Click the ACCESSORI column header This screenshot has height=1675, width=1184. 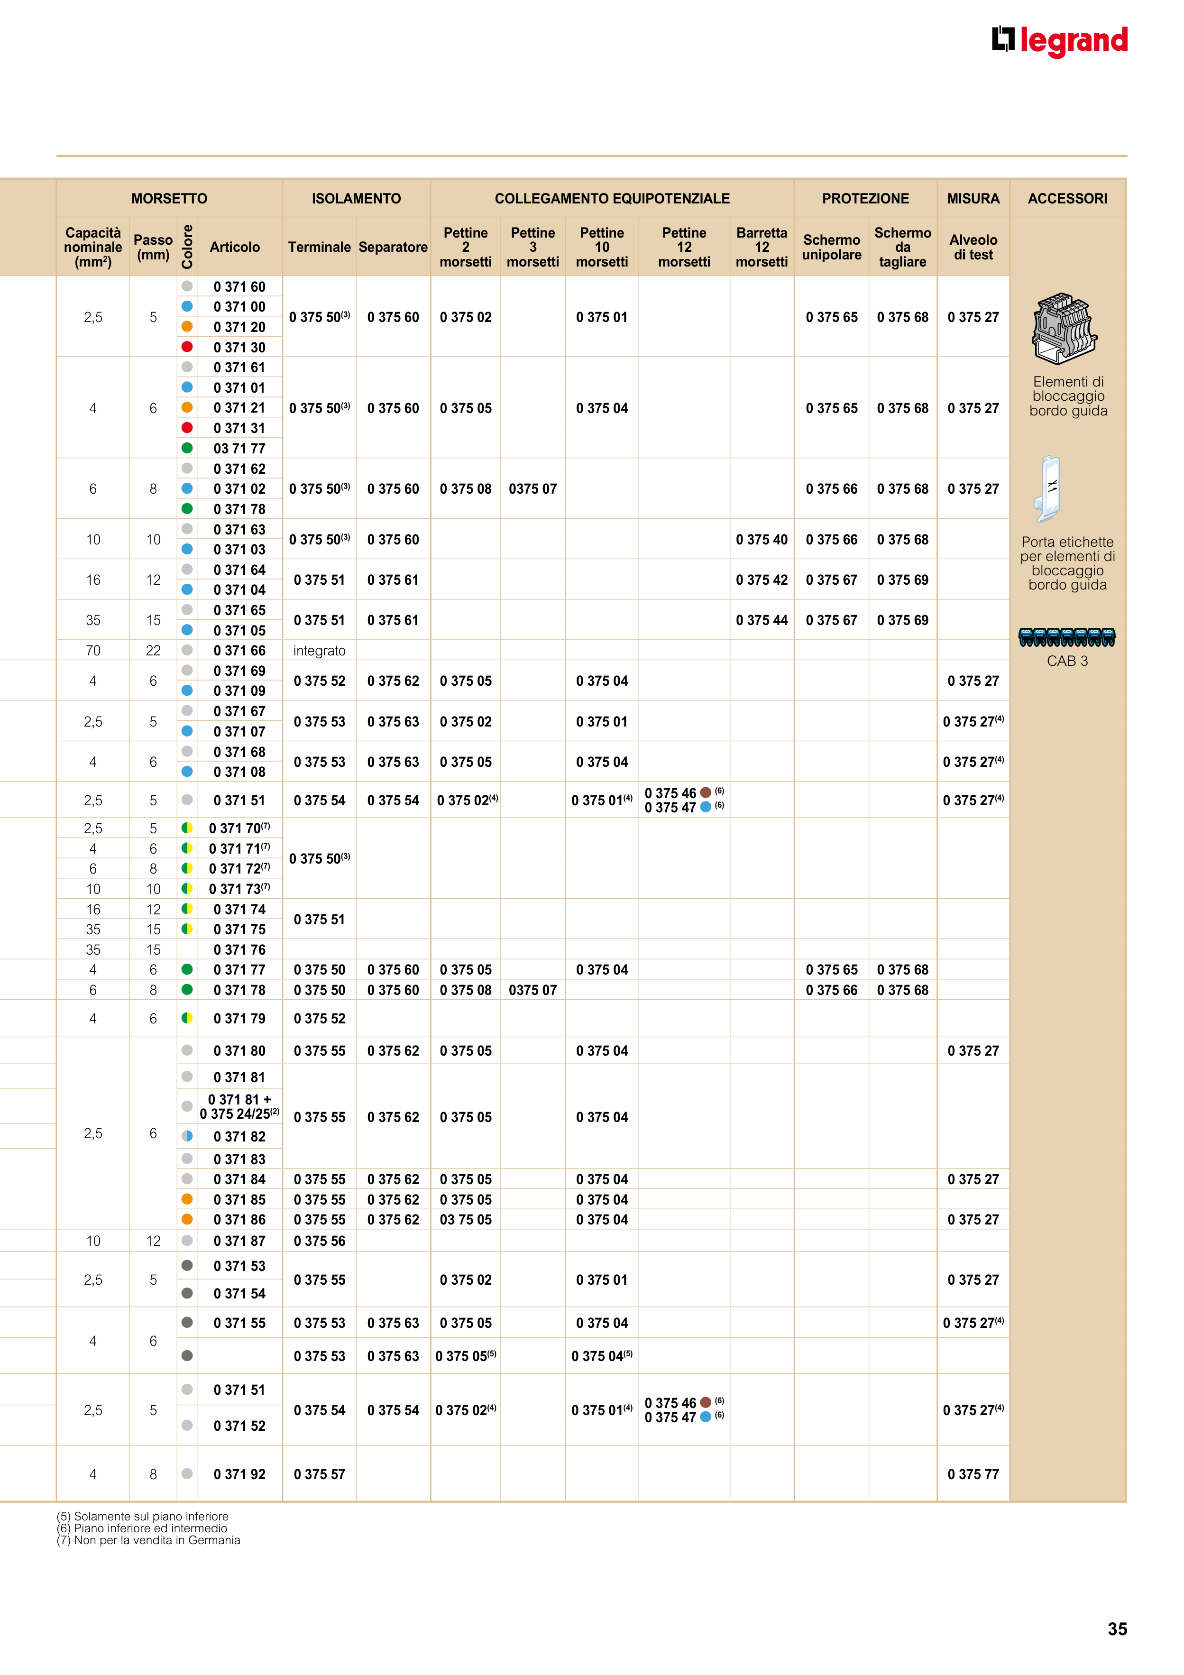(x=1067, y=198)
